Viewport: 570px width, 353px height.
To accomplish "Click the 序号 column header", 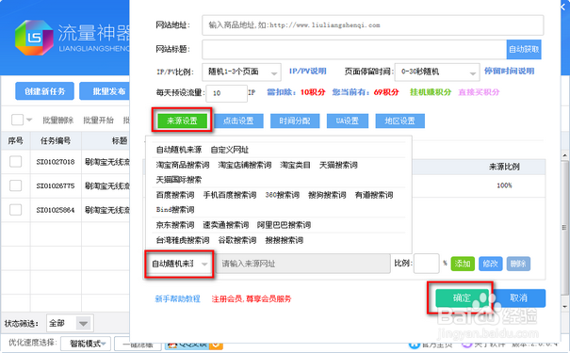I will (x=15, y=140).
